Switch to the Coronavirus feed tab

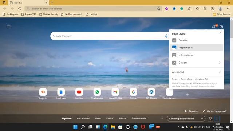(x=83, y=119)
